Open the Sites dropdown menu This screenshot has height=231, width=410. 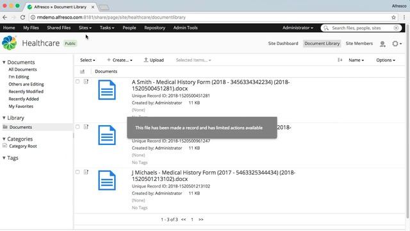point(85,28)
